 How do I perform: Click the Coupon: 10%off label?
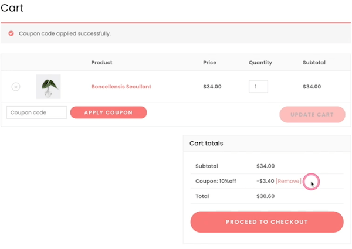(215, 181)
